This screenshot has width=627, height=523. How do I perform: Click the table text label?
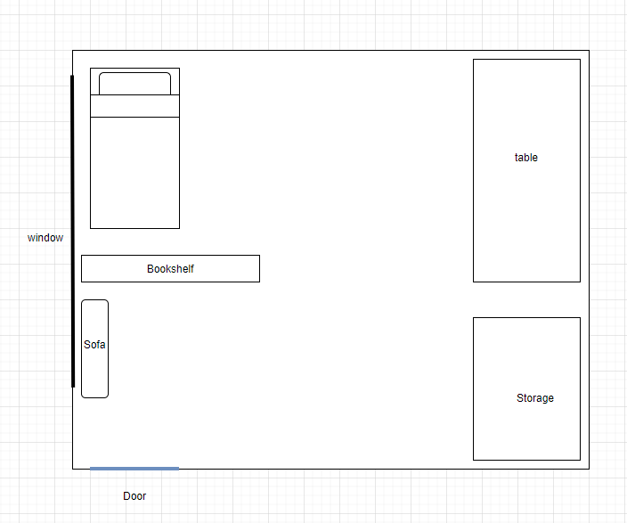click(x=526, y=158)
